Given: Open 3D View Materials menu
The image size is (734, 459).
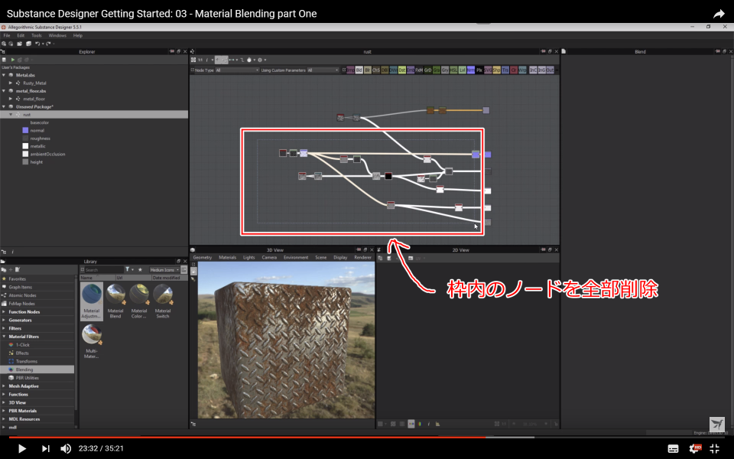Looking at the screenshot, I should pyautogui.click(x=228, y=258).
